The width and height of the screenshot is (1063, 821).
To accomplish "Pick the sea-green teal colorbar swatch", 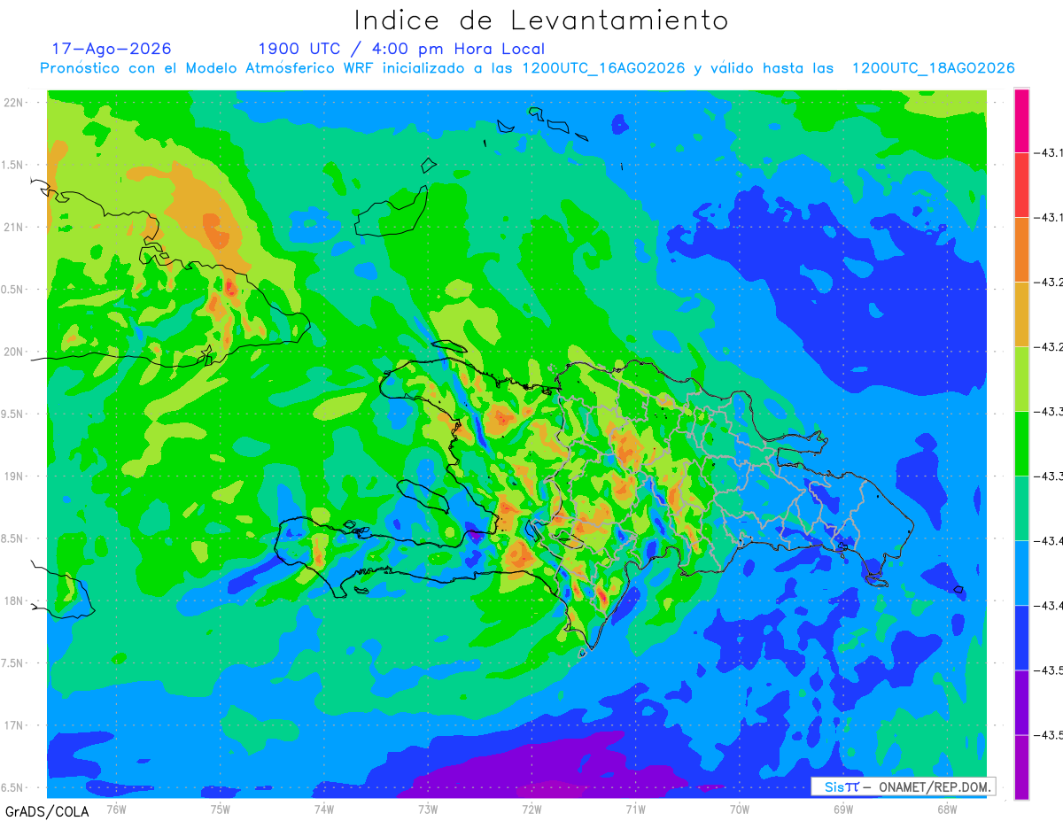I will tap(1021, 508).
